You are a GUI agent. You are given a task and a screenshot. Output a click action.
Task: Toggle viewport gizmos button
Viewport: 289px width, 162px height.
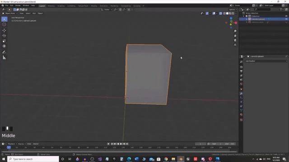[207, 13]
